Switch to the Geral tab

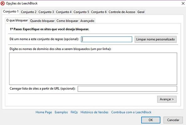tap(141, 12)
